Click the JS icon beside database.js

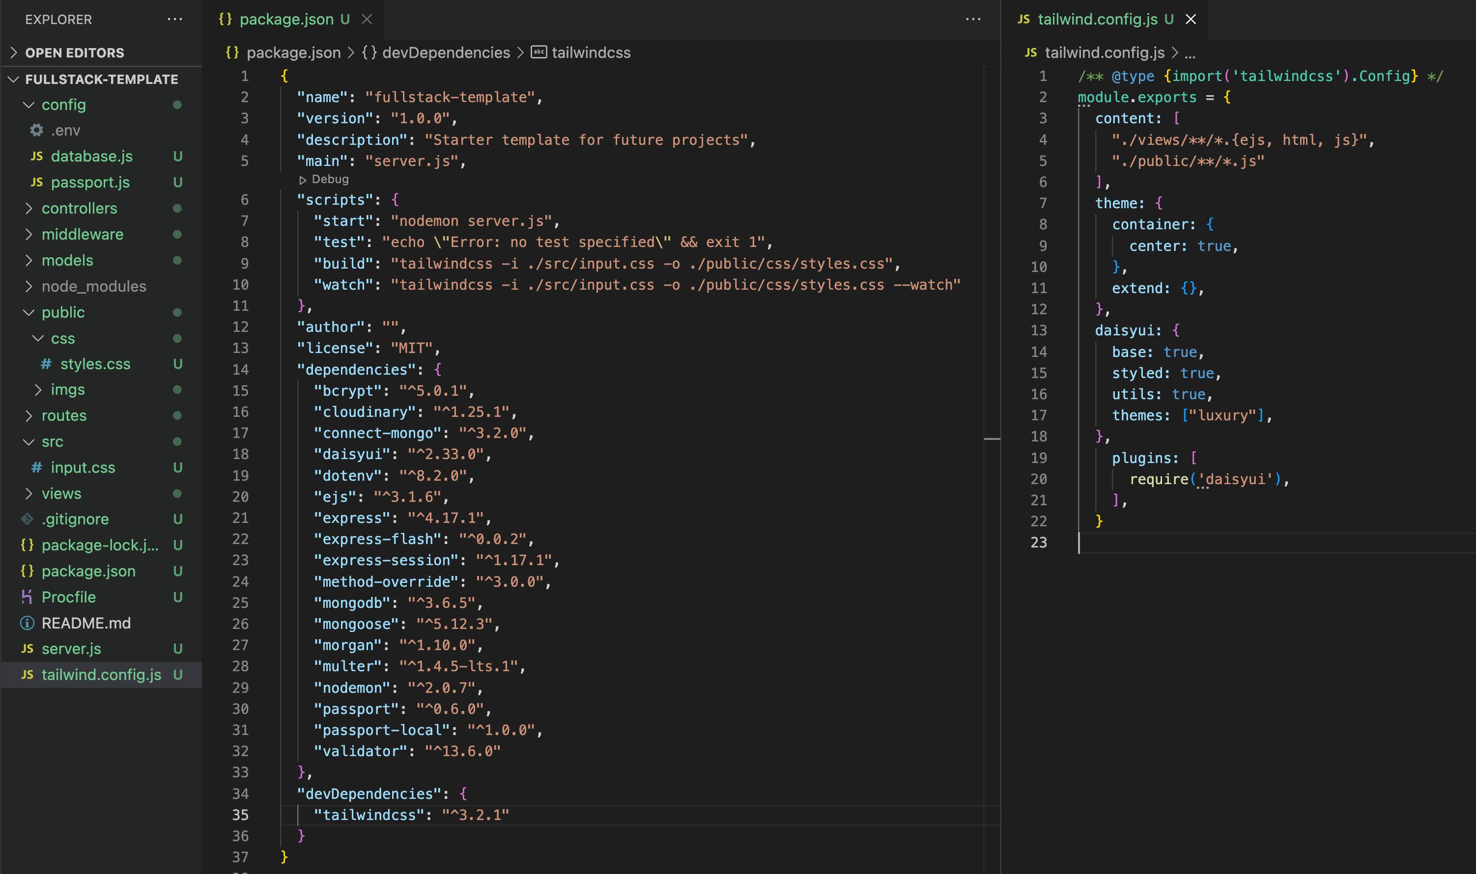click(36, 156)
